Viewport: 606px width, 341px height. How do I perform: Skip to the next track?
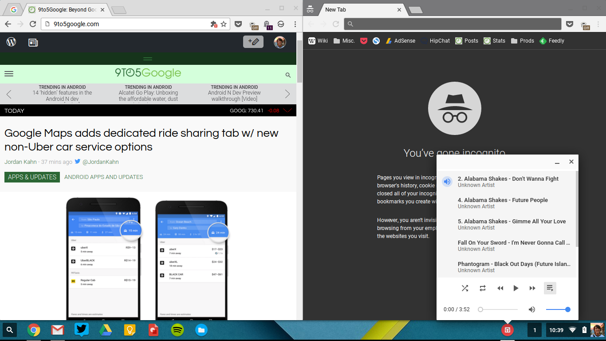pos(532,288)
